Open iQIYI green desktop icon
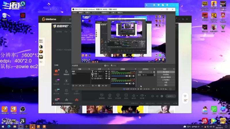The height and width of the screenshot is (129, 230). click(x=214, y=110)
